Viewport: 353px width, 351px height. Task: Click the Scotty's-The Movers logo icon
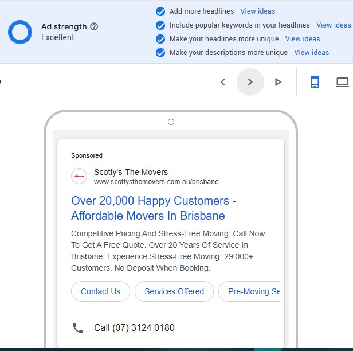coord(79,176)
